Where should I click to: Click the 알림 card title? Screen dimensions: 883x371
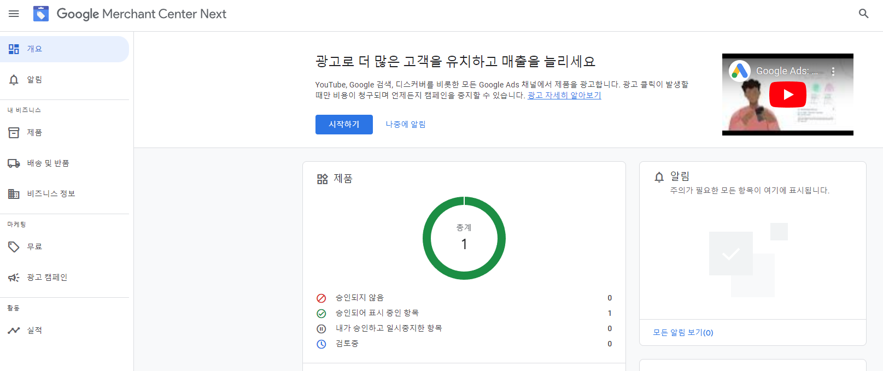point(680,176)
